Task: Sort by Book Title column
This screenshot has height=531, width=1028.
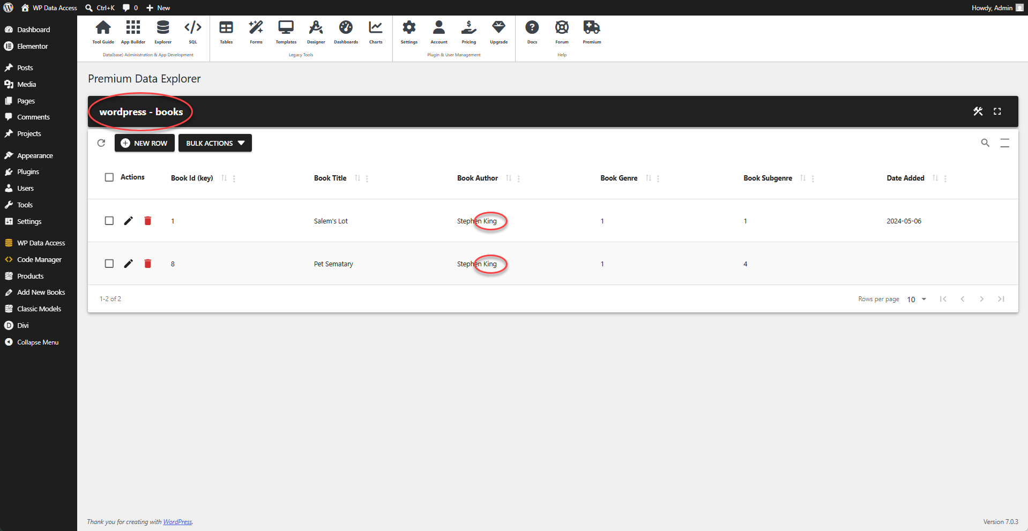Action: tap(357, 178)
